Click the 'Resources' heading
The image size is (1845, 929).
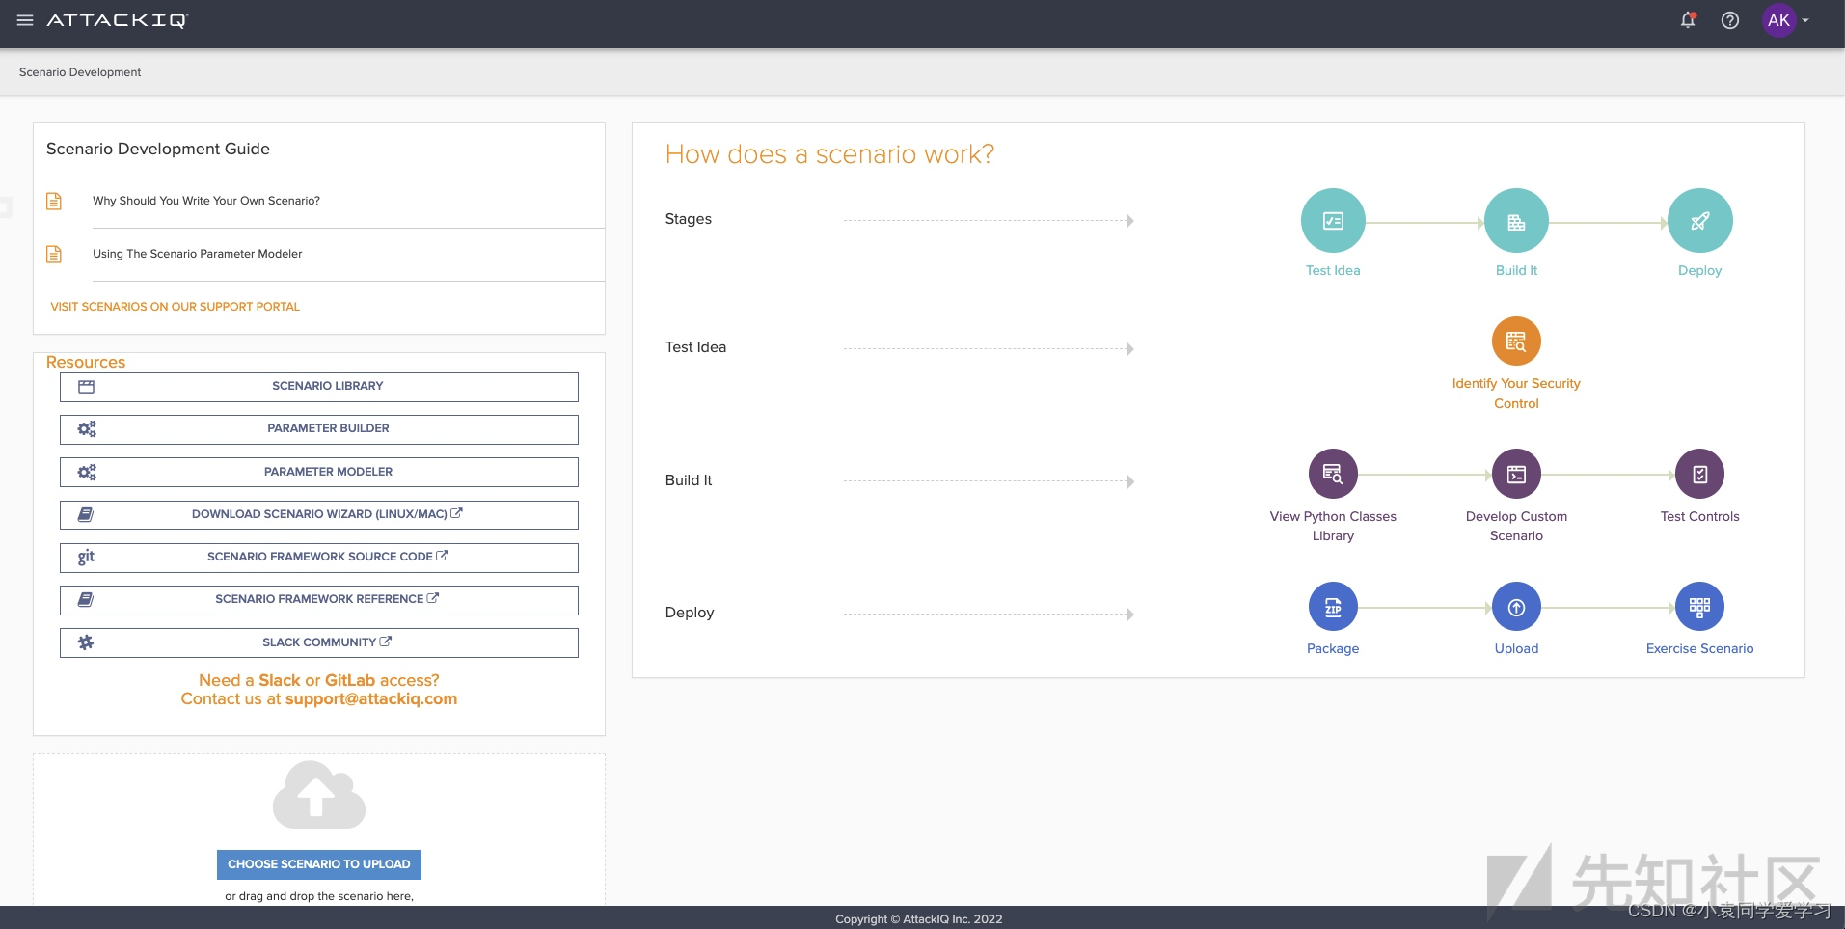coord(86,363)
